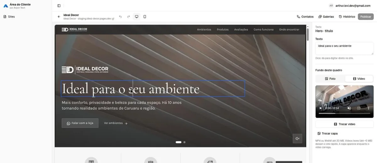Select the first hero carousel indicator
Image resolution: width=377 pixels, height=163 pixels.
click(x=178, y=142)
